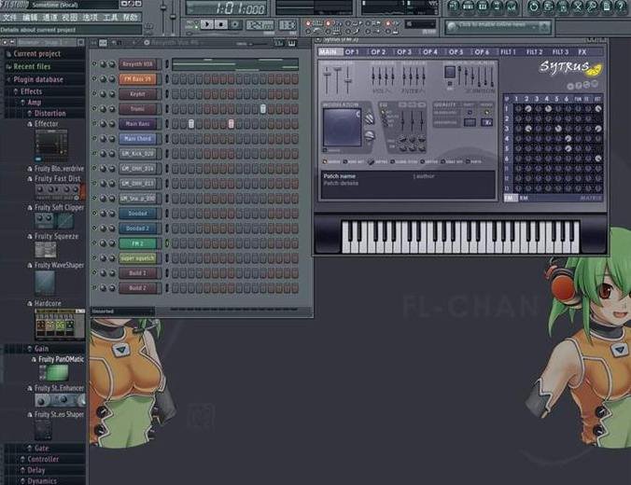Toggle mute LED for super squelch channel
Screen dimensions: 631x485
click(94, 257)
